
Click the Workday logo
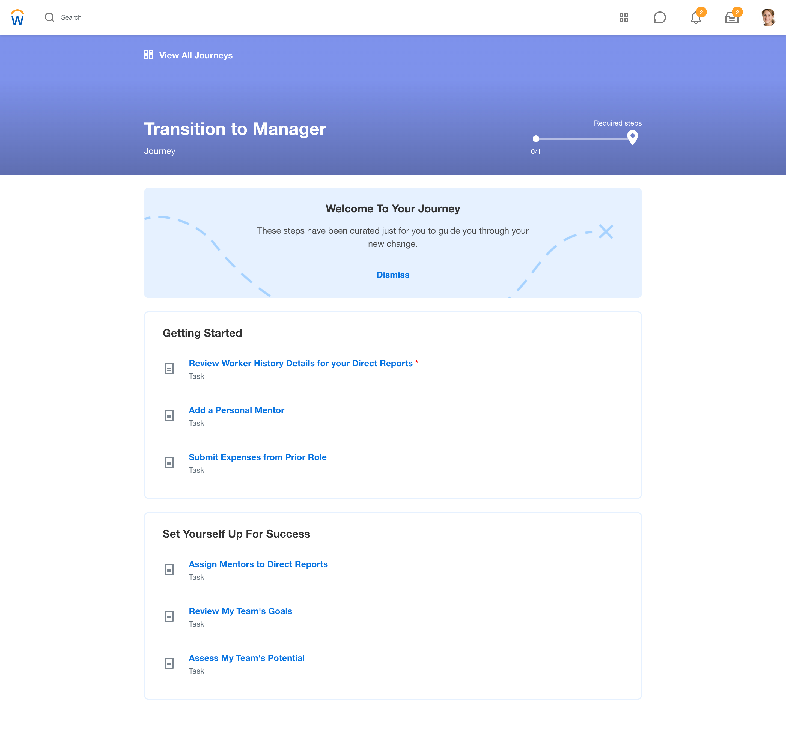tap(17, 17)
